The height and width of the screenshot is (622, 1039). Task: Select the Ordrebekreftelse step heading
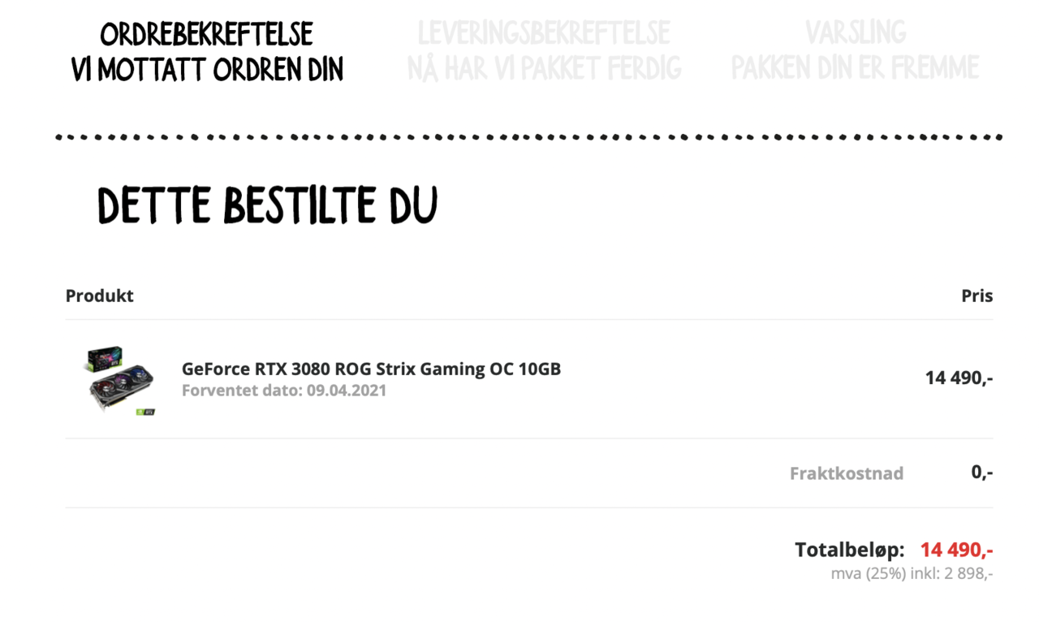(x=207, y=34)
